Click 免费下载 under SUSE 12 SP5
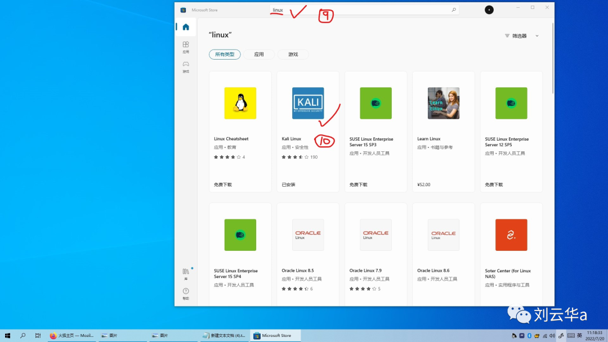Image resolution: width=608 pixels, height=342 pixels. [x=494, y=184]
